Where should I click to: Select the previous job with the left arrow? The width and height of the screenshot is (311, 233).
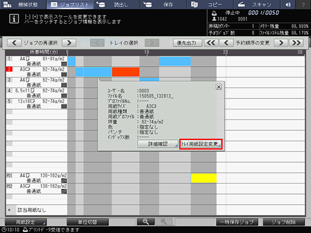[14, 43]
